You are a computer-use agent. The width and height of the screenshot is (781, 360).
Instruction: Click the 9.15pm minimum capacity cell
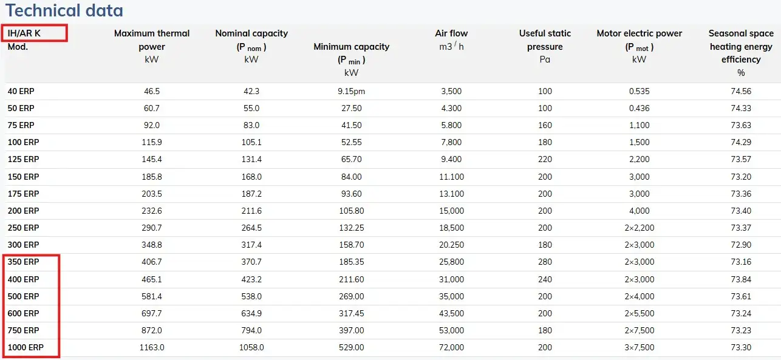click(x=351, y=91)
